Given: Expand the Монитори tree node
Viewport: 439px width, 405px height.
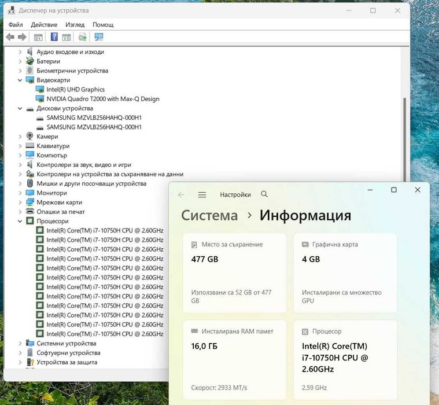Looking at the screenshot, I should pyautogui.click(x=20, y=193).
